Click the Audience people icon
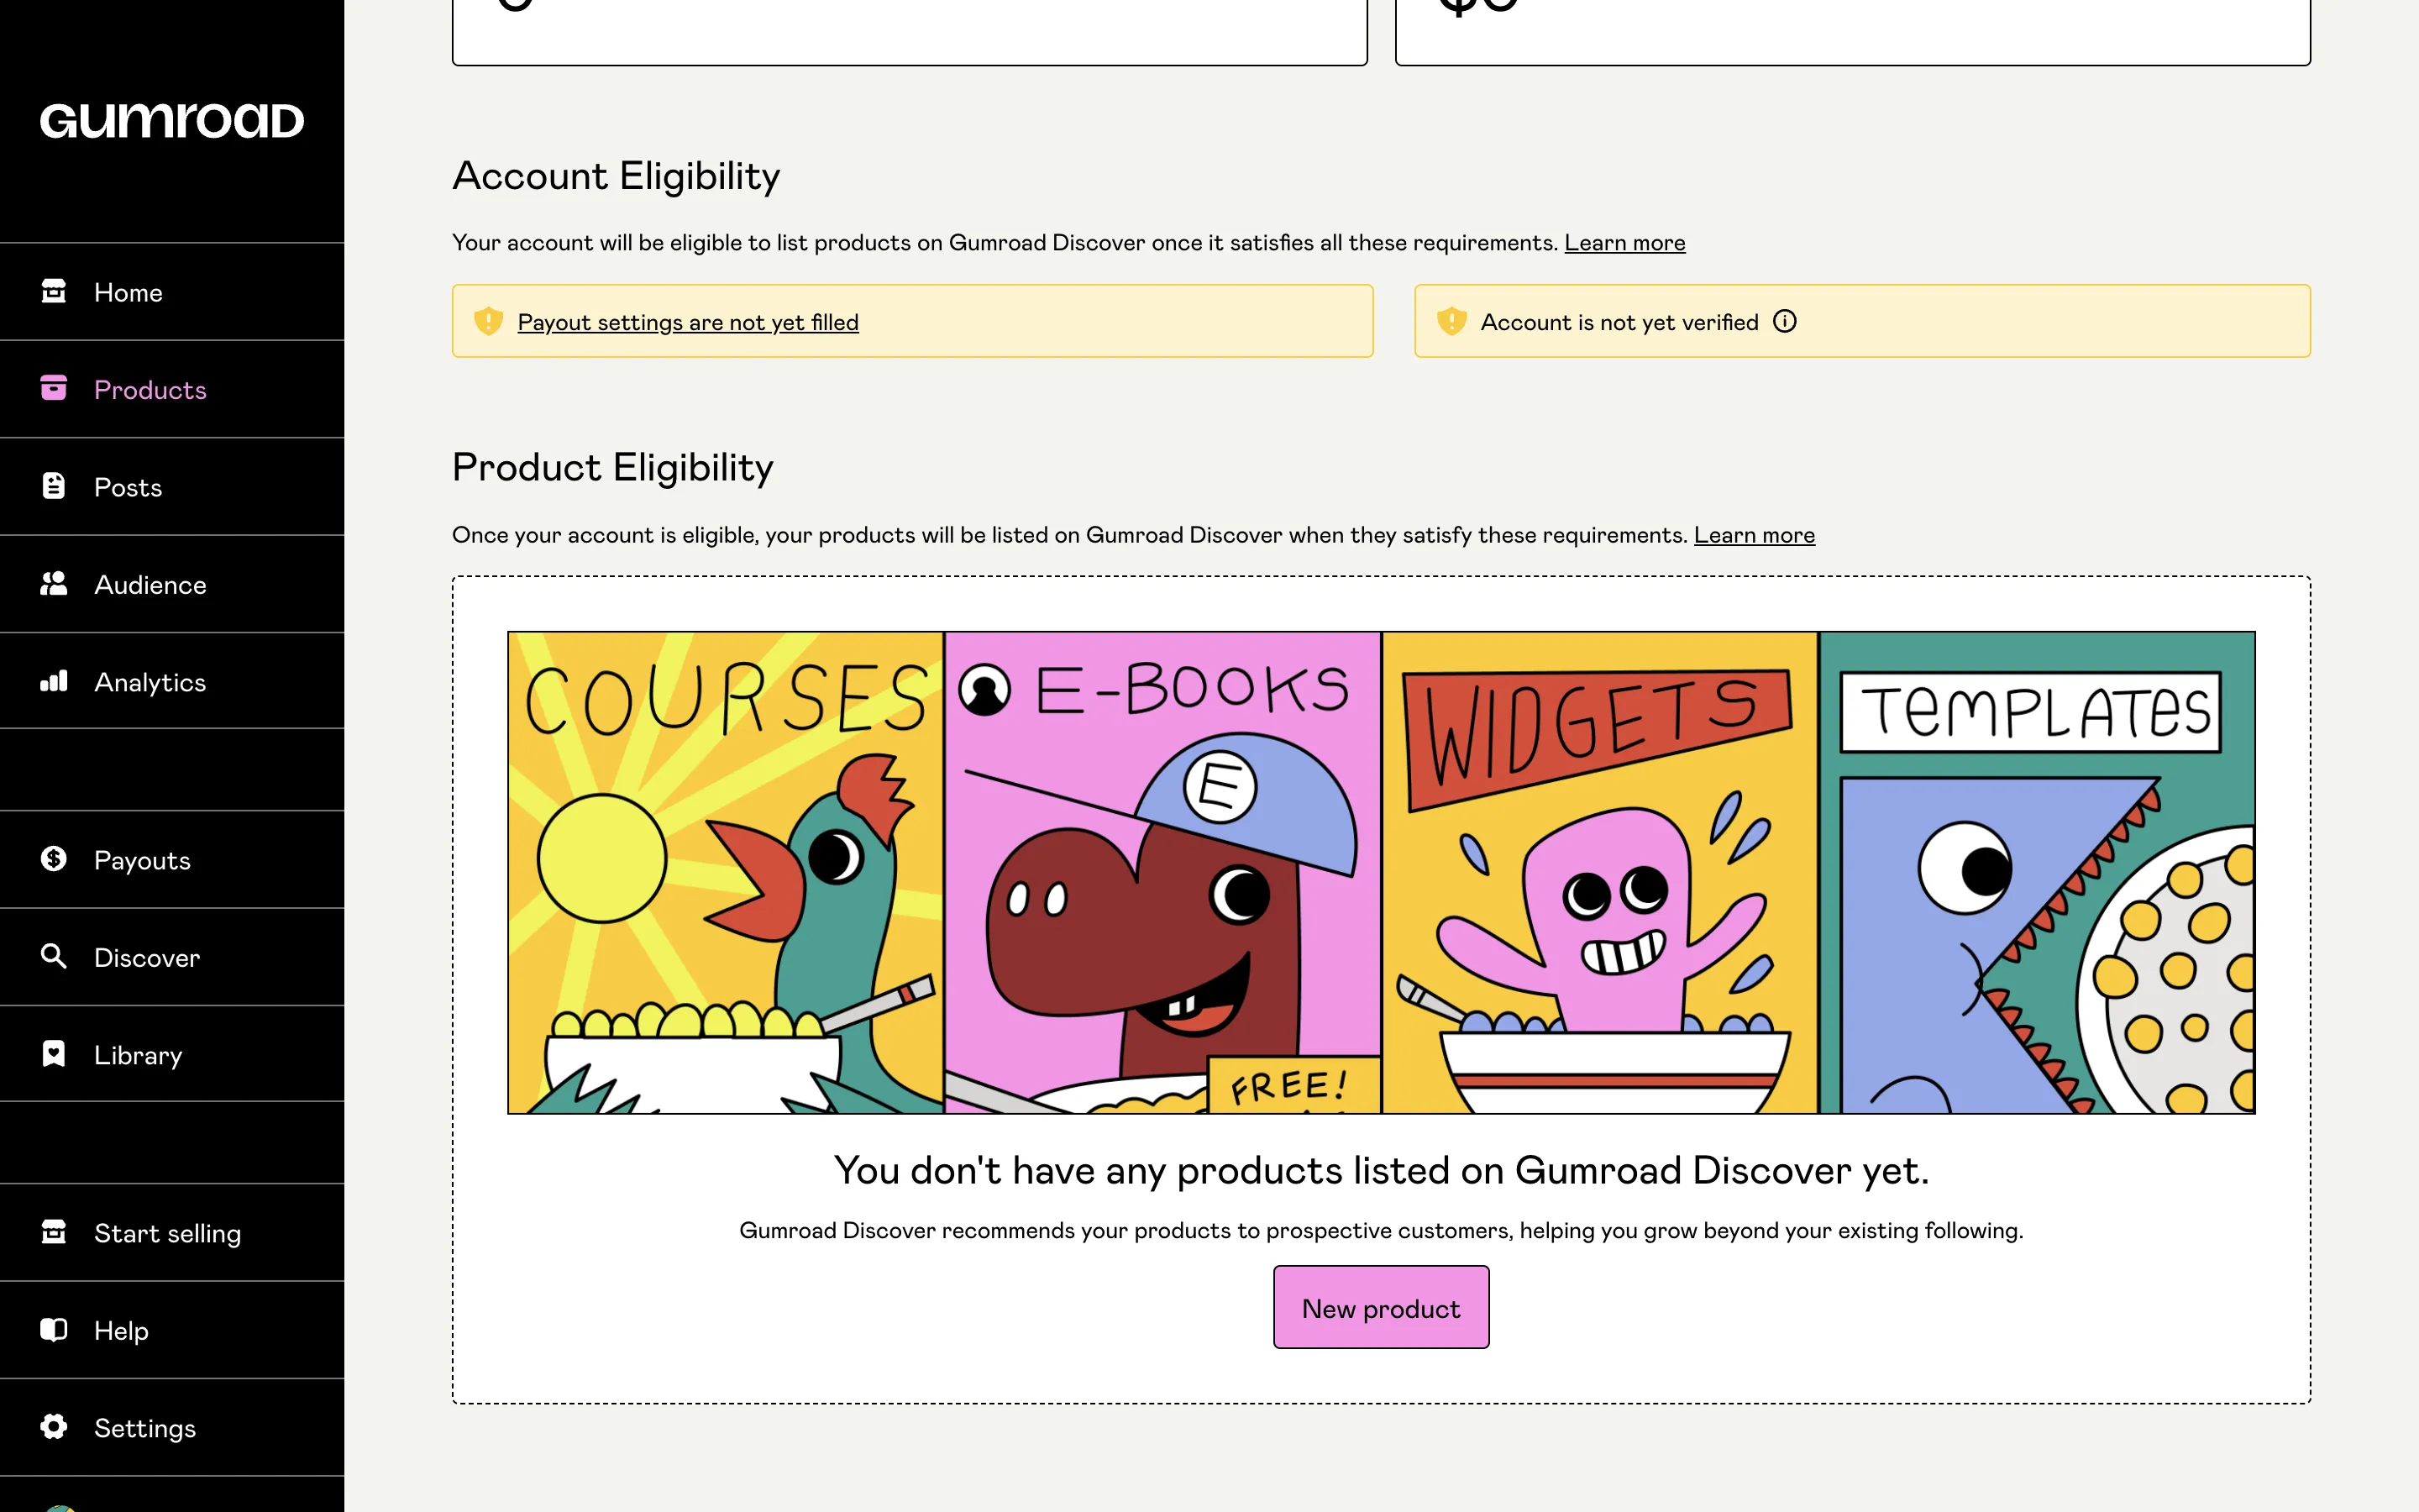Screen dimensions: 2419x1512 pyautogui.click(x=54, y=583)
